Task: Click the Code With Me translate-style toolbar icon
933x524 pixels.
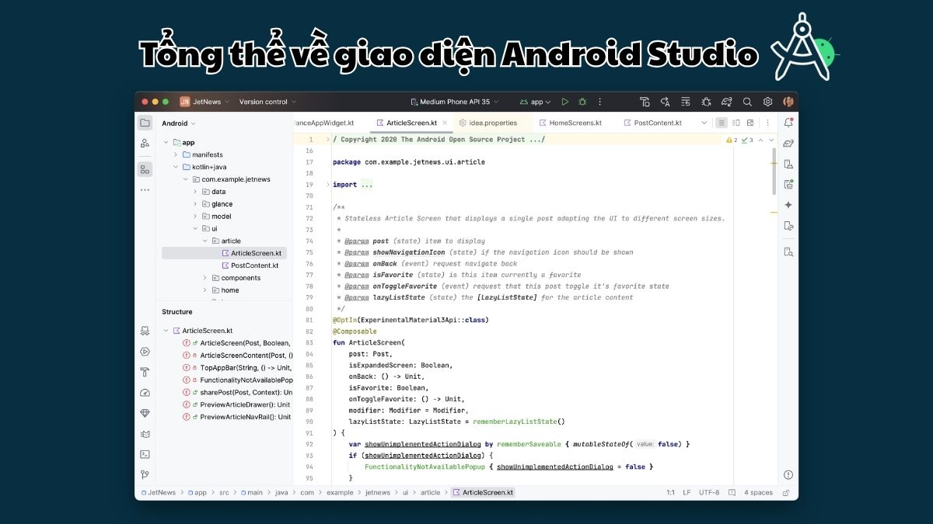Action: pyautogui.click(x=666, y=102)
